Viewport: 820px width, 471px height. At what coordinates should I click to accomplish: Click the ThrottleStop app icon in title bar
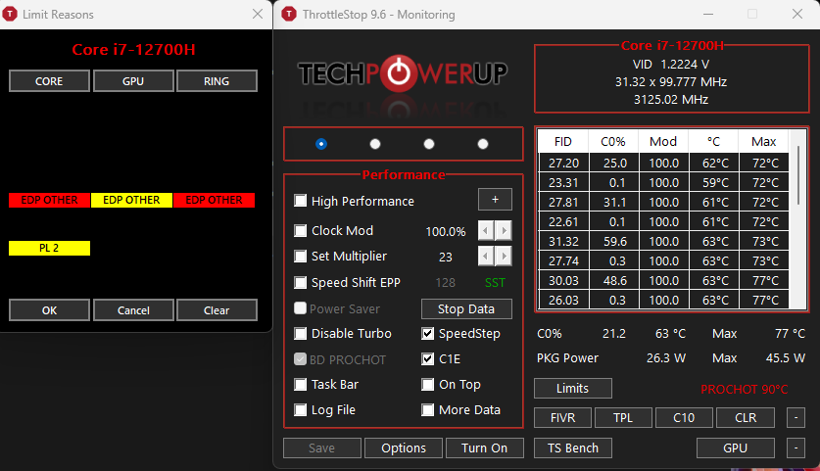point(289,14)
